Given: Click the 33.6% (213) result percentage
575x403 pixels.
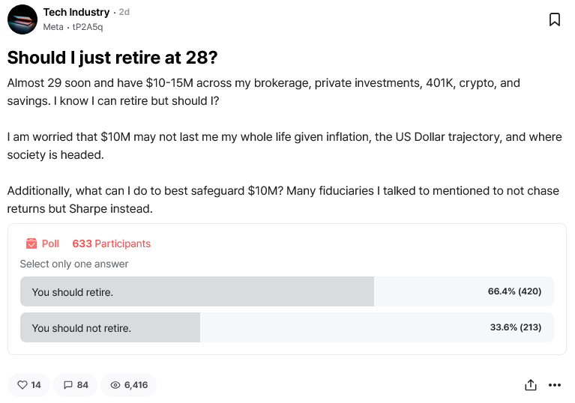Looking at the screenshot, I should coord(514,327).
